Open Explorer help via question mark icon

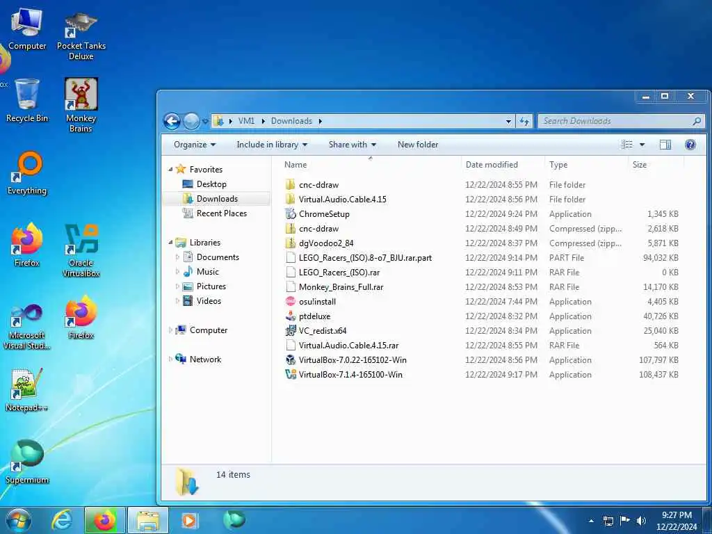tap(690, 145)
